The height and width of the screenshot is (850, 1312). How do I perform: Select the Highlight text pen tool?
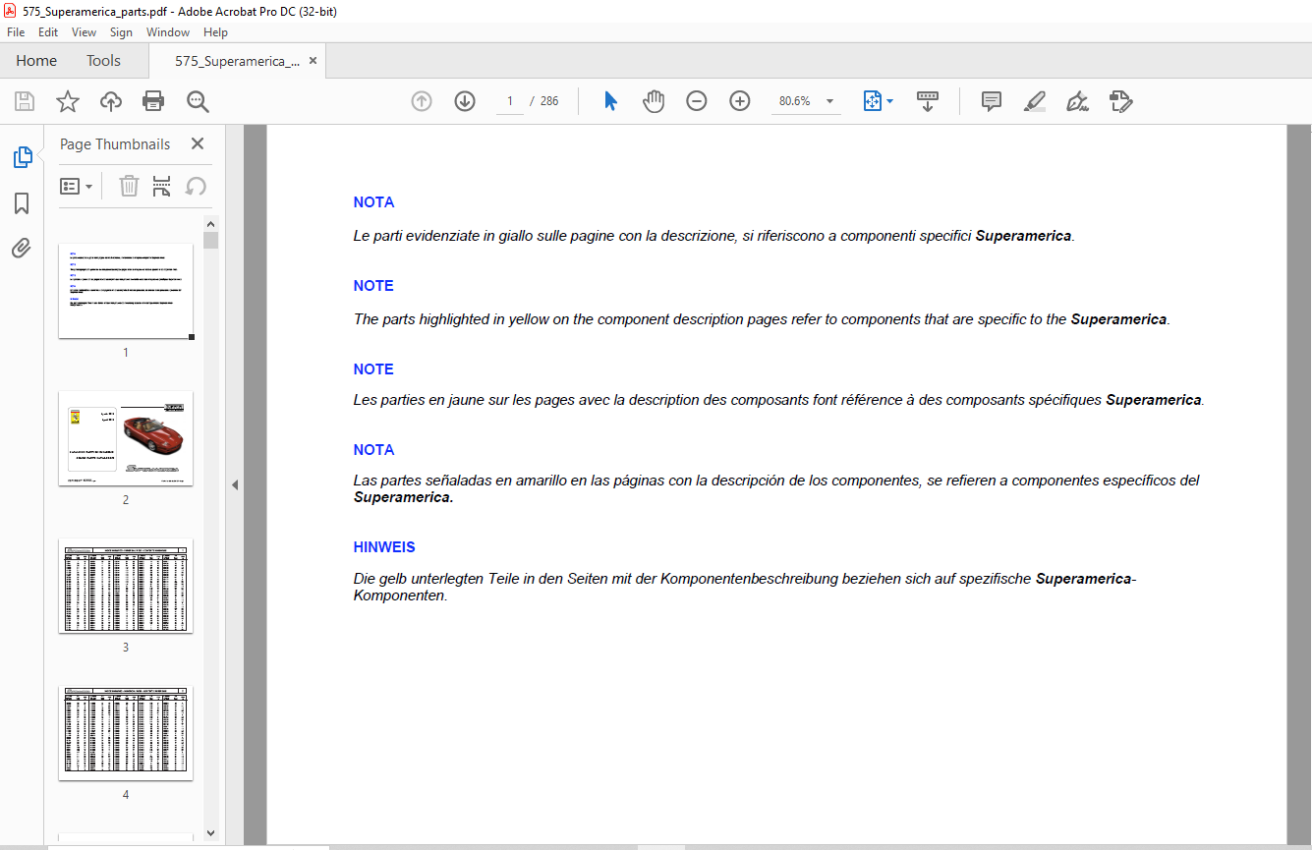coord(1034,101)
